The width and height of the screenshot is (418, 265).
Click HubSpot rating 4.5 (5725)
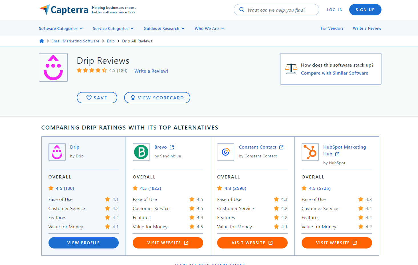(320, 188)
